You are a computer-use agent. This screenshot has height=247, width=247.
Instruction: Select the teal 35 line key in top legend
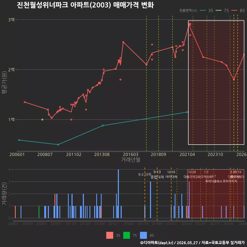203,11
